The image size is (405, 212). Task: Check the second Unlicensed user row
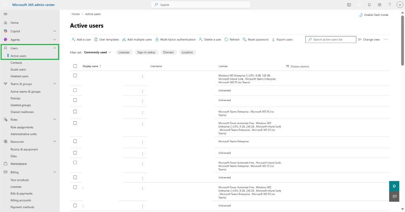(x=75, y=100)
